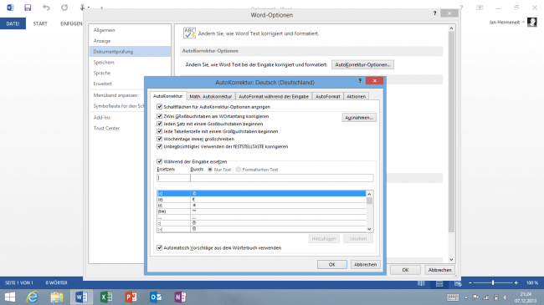Click the Ausnahmen... button
The height and width of the screenshot is (305, 544).
359,118
